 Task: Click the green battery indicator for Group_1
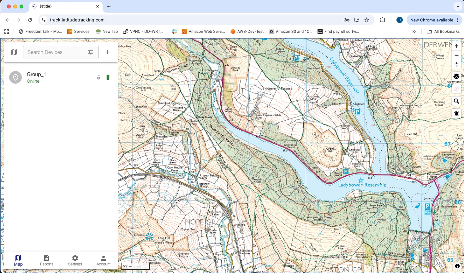pos(108,78)
